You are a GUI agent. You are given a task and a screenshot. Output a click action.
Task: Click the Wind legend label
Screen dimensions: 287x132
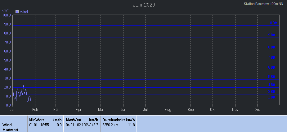coord(24,12)
